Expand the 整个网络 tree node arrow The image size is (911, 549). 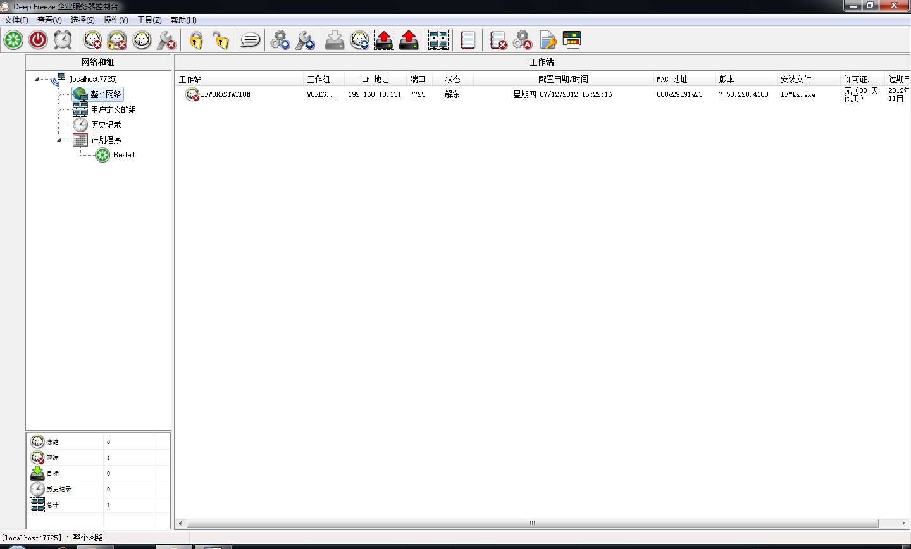point(59,94)
